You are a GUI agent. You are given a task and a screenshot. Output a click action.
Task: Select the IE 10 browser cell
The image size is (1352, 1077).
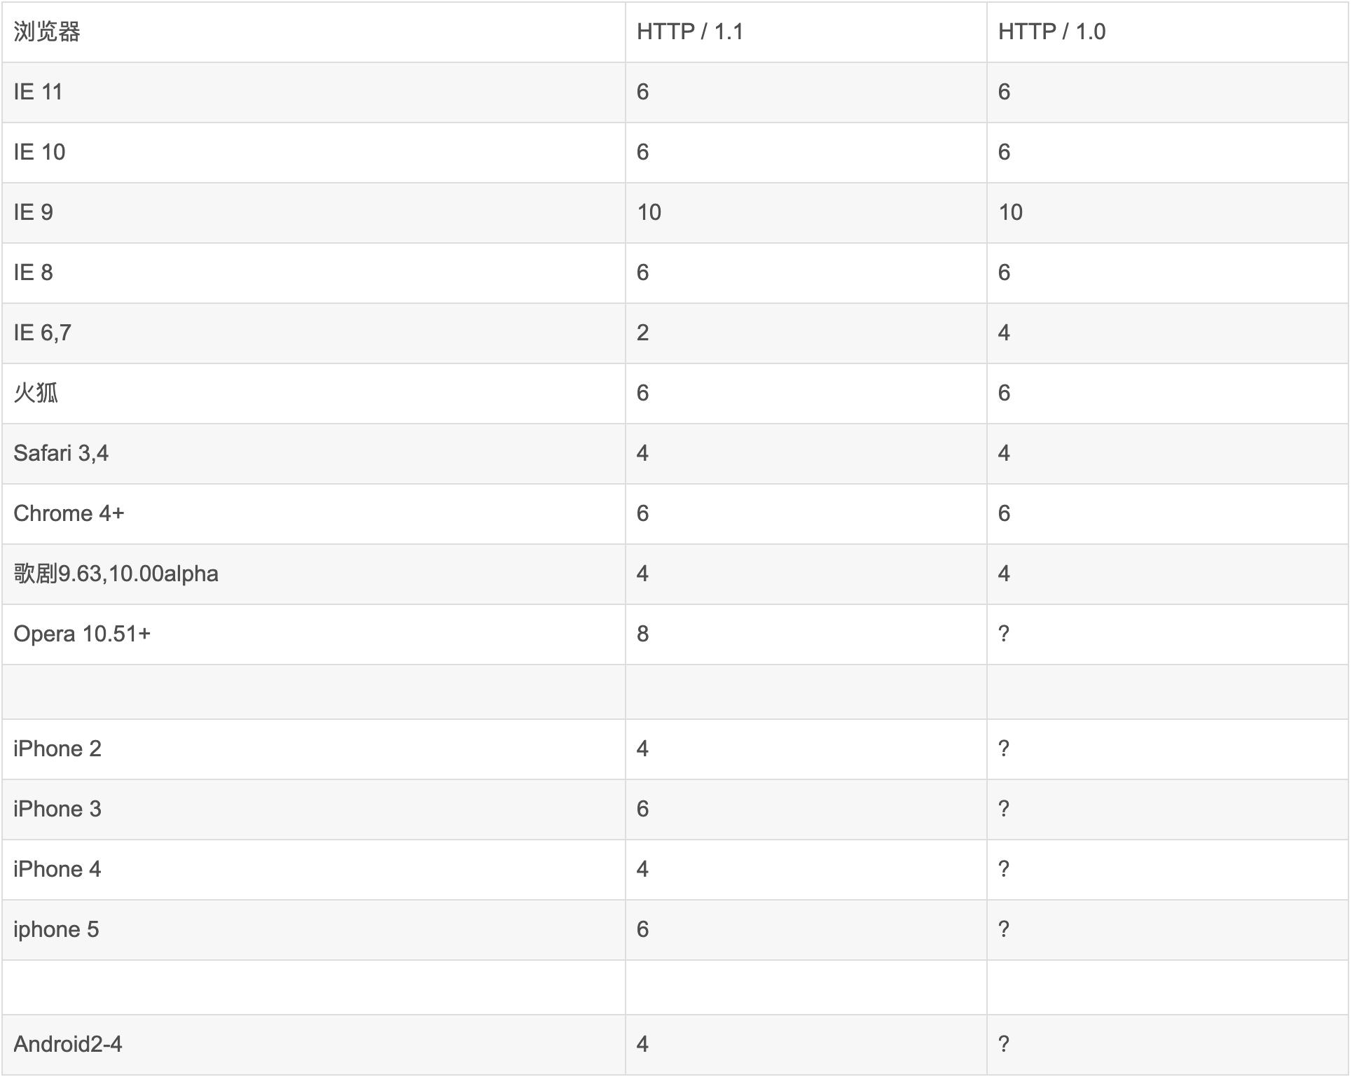[39, 152]
